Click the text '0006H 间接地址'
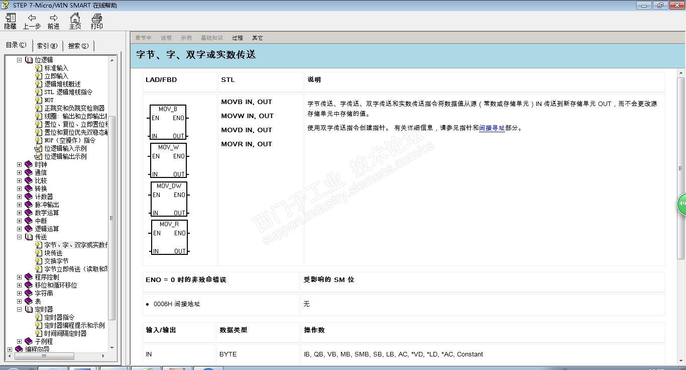The image size is (686, 370). point(177,304)
